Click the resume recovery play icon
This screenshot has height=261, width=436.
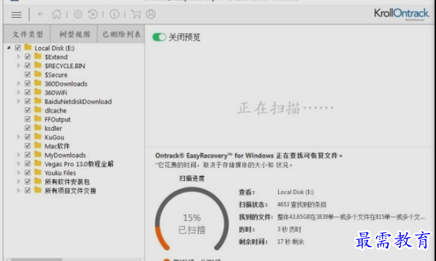click(93, 14)
